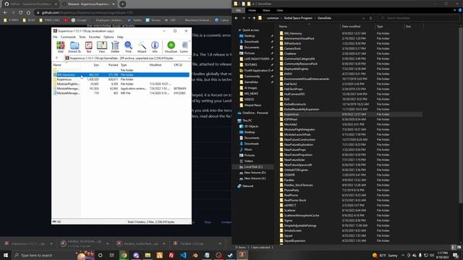Open Chrome from the taskbar

point(124,255)
